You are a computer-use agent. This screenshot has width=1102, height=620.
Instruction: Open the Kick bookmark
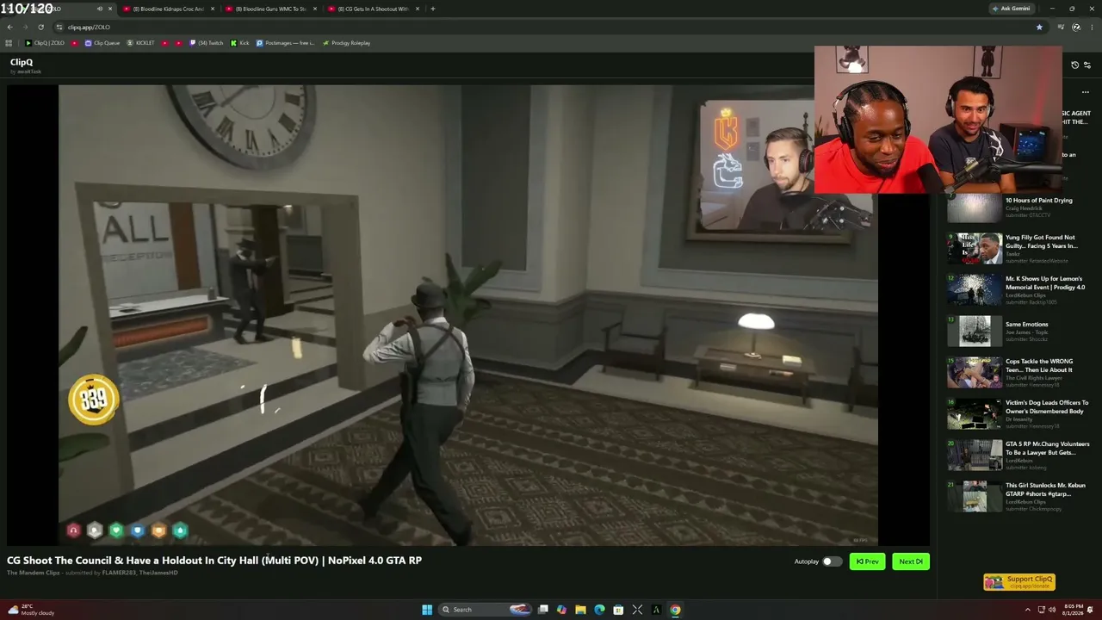[239, 43]
